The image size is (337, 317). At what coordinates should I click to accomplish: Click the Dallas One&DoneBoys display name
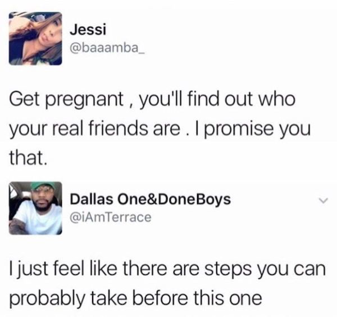[150, 199]
